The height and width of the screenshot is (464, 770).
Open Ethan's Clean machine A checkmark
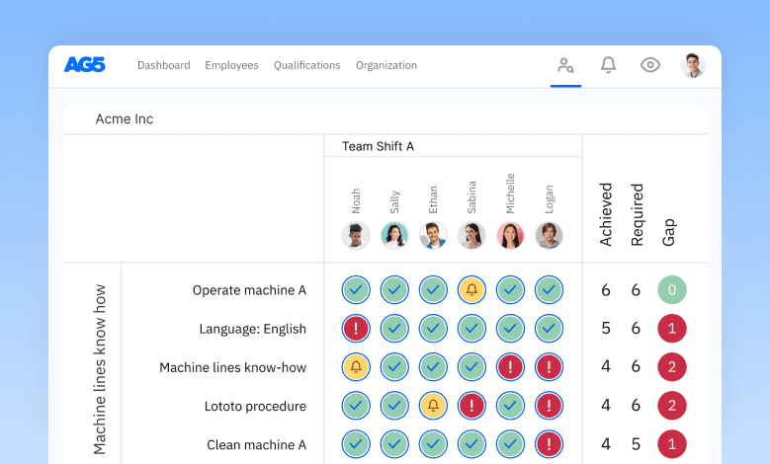click(x=433, y=444)
